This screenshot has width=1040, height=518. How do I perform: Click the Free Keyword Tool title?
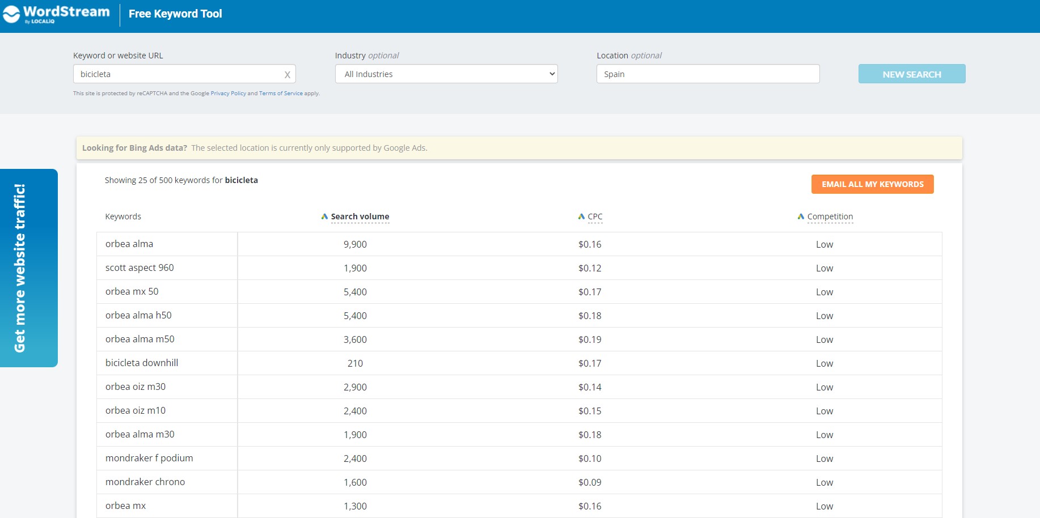[175, 14]
